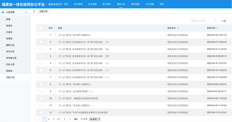232x122 pixels.
Task: Jump to page 2
Action: click(49, 119)
